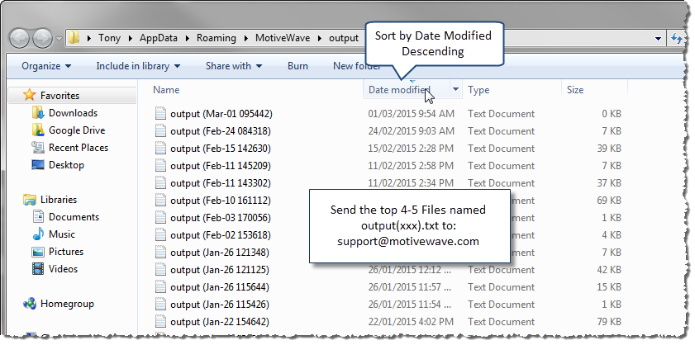Sort by the Date modified column header

coord(399,90)
